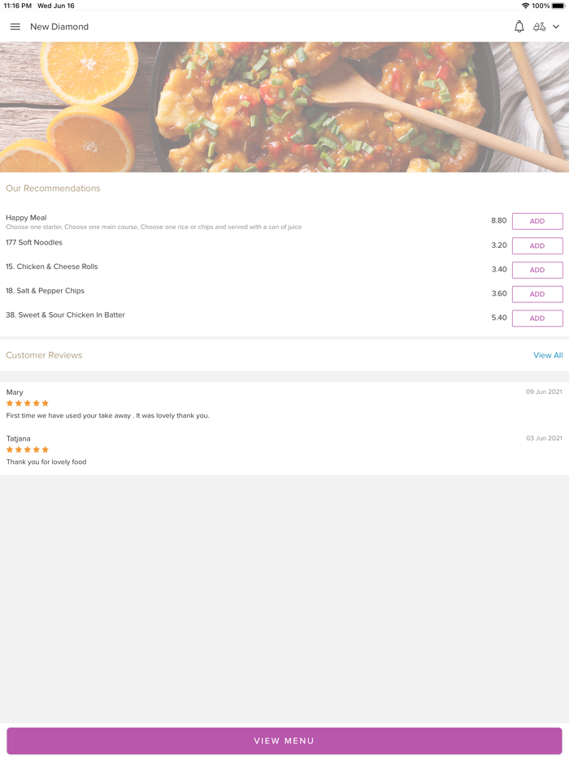Add Happy Meal to the order
This screenshot has width=569, height=759.
[x=536, y=221]
